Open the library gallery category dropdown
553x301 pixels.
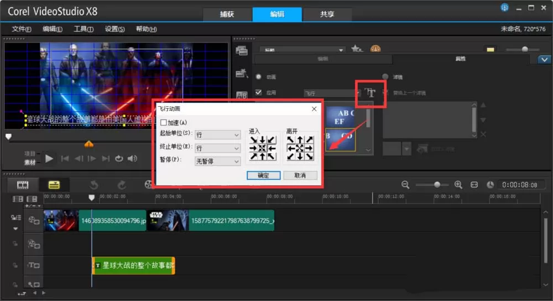(302, 49)
